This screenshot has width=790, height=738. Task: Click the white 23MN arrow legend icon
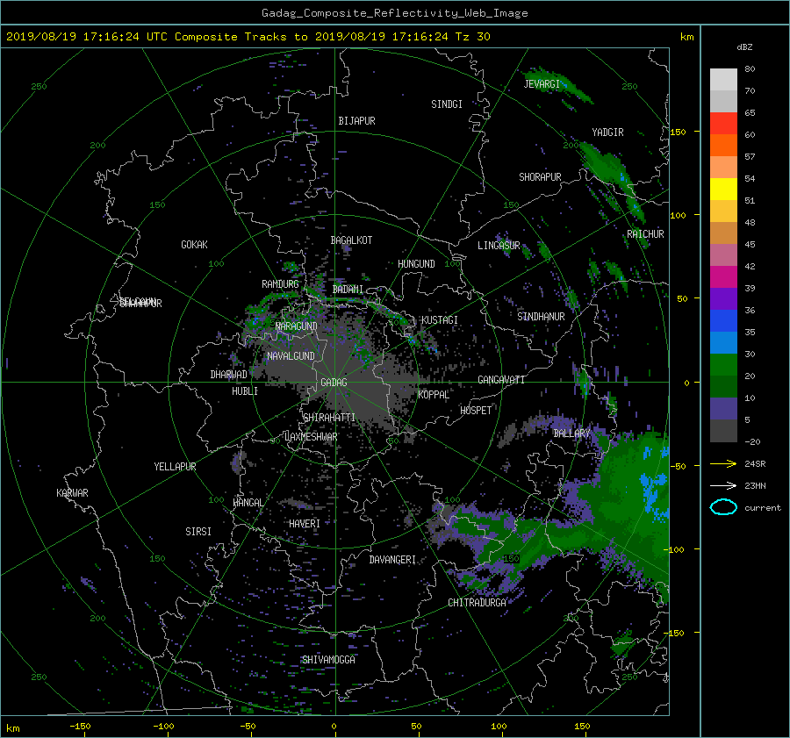click(x=723, y=485)
